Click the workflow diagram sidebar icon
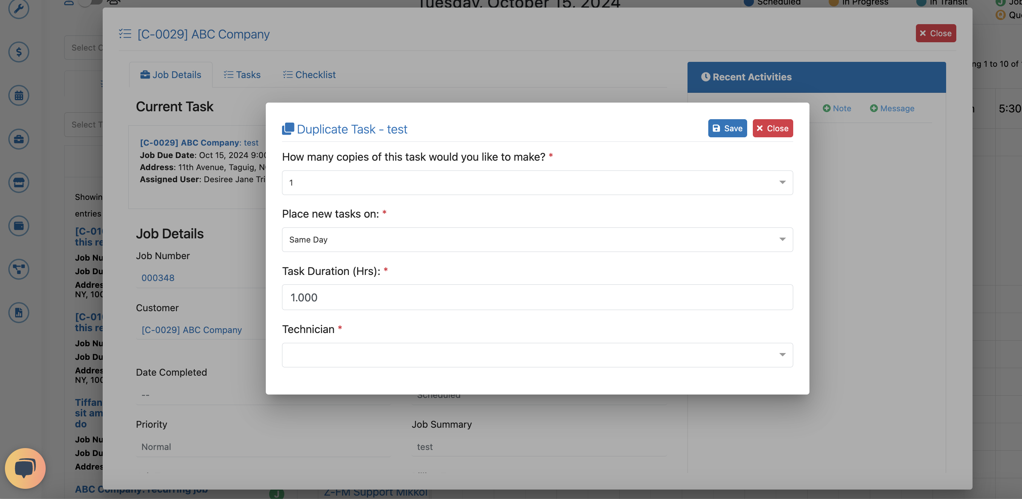The width and height of the screenshot is (1022, 499). [x=18, y=269]
